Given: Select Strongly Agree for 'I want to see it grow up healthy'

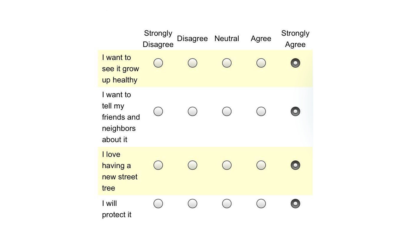Looking at the screenshot, I should [295, 63].
